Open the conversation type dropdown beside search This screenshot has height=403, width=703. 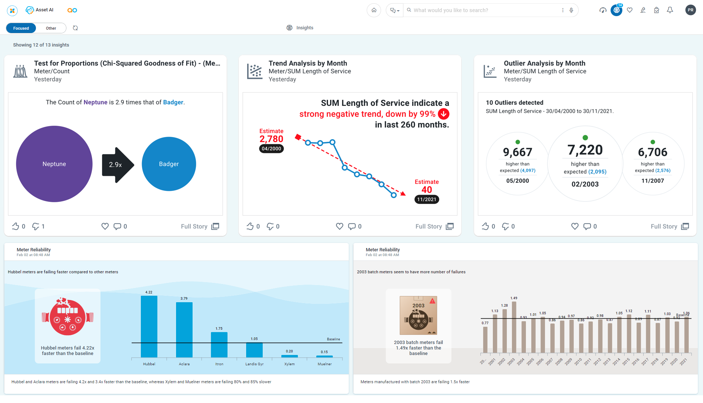(x=395, y=10)
